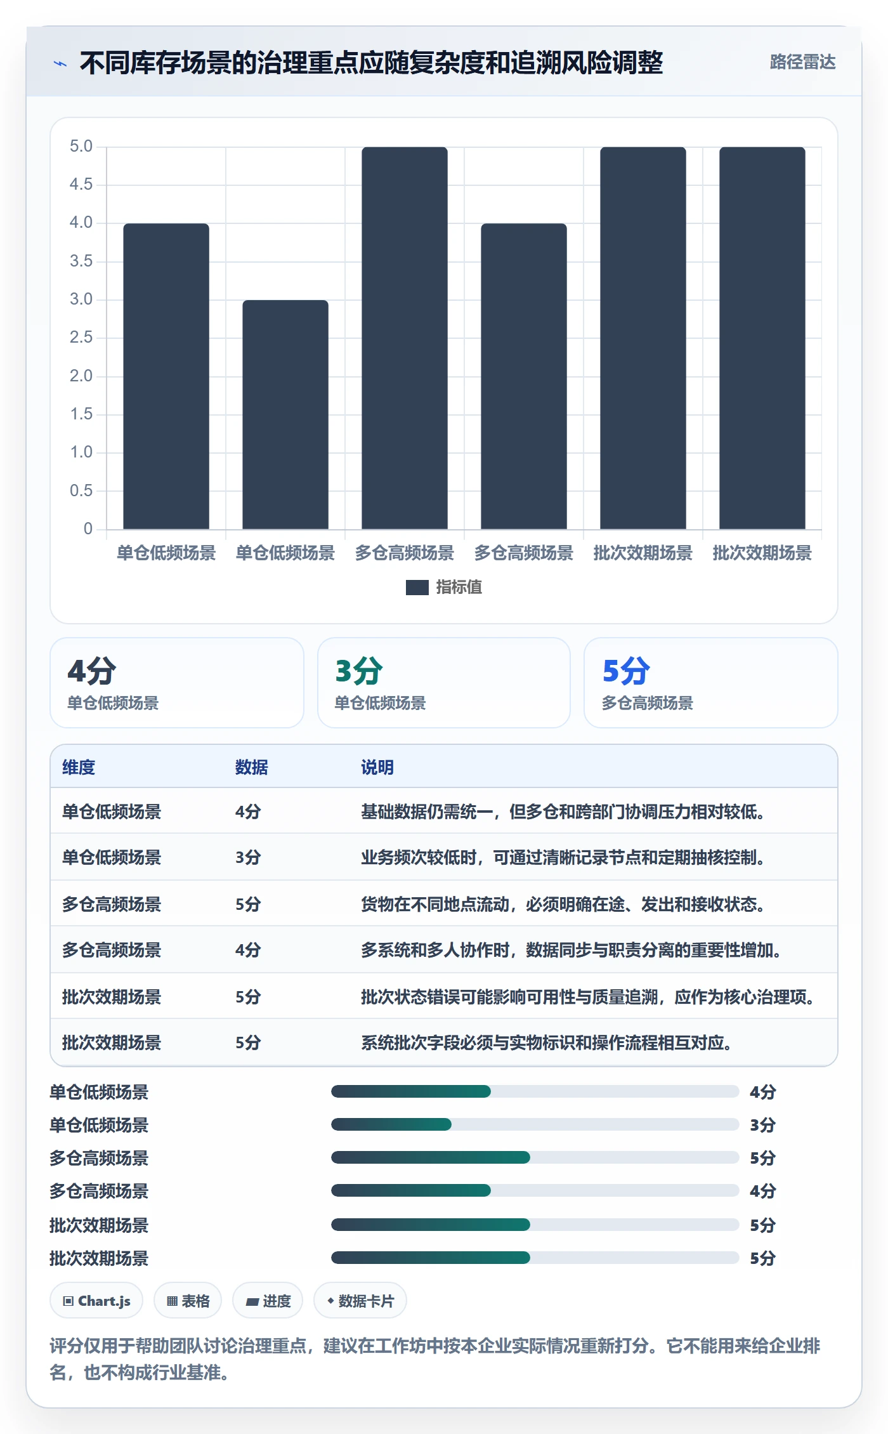Viewport: 888px width, 1434px height.
Task: Toggle the 指标值 legend swatch
Action: coord(417,588)
